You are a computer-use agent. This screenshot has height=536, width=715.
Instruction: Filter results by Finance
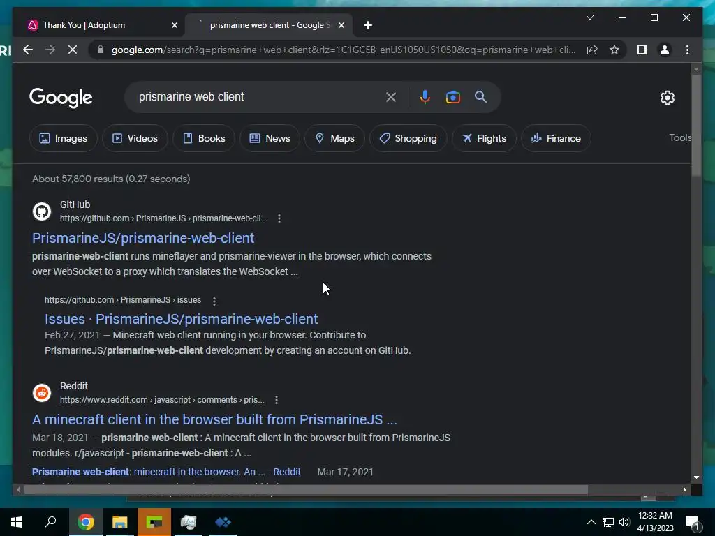[x=556, y=138]
